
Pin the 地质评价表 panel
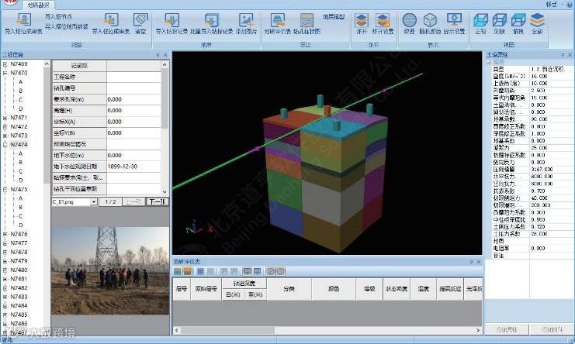pos(471,262)
